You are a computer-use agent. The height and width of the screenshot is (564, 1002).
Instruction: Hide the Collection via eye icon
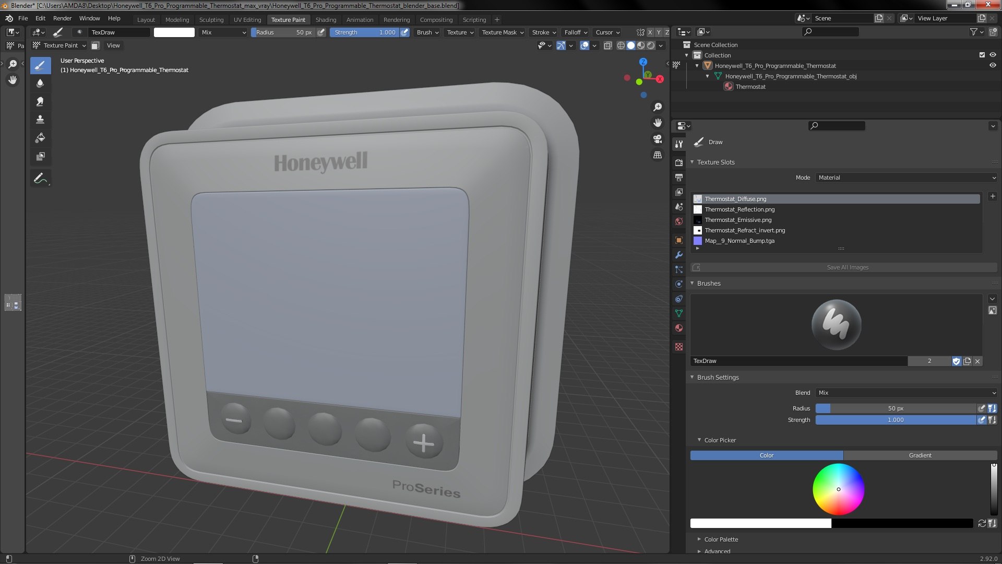tap(993, 55)
